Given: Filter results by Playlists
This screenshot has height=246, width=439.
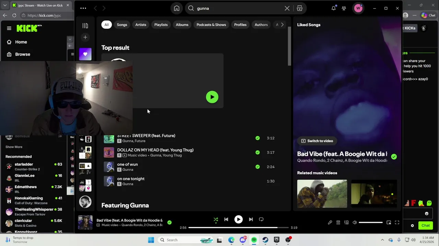Looking at the screenshot, I should coord(161,25).
